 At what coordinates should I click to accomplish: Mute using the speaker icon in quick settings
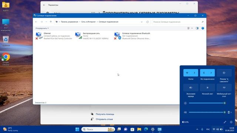tap(185, 112)
